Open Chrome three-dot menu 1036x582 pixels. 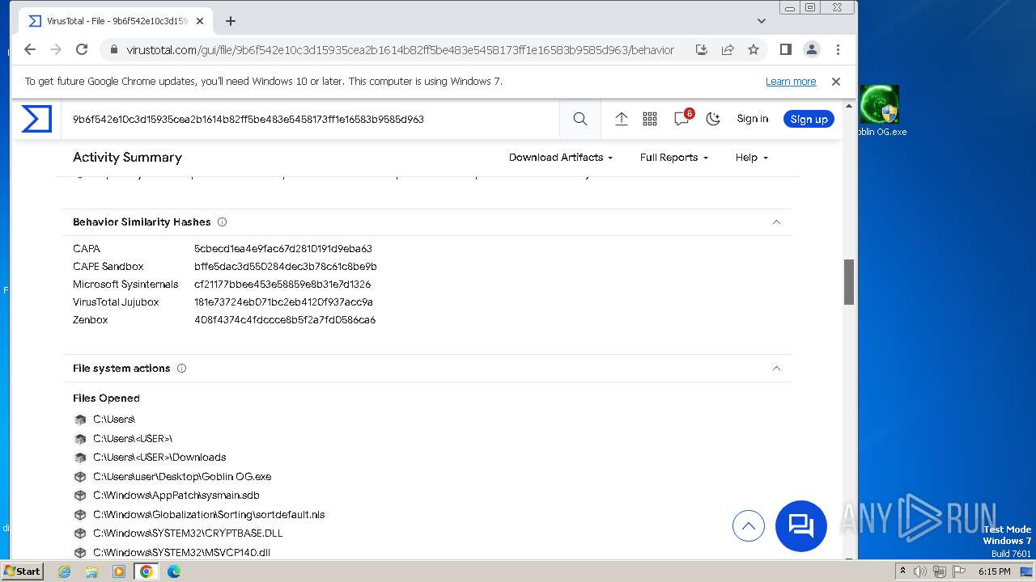838,49
